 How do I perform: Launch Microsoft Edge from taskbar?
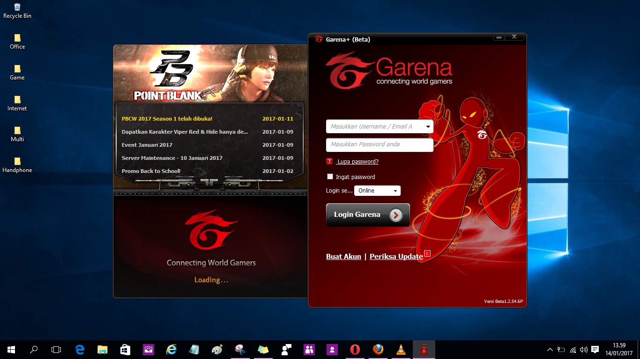[x=80, y=349]
